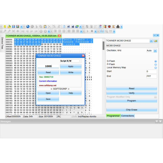This screenshot has width=163, height=163.
Task: Click the blue undo arrow icon
Action: click(28, 26)
